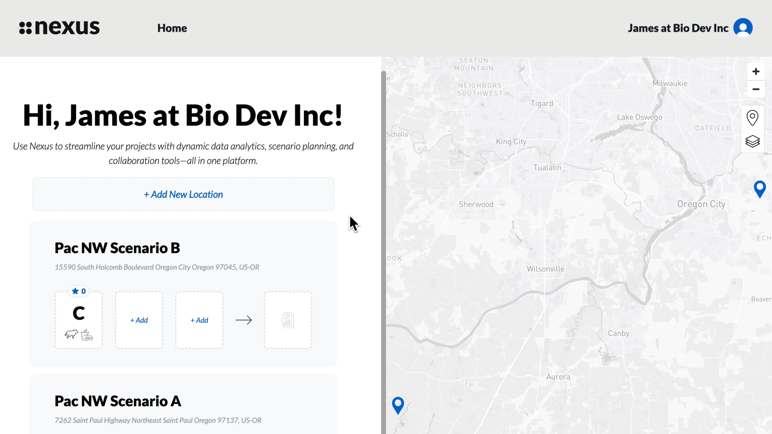Viewport: 772px width, 434px height.
Task: Click the star rating icon on Pac NW Scenario B
Action: coord(75,291)
